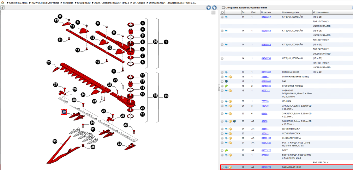Viewport: 353px width, 170px height.
Task: Select callout 33 in the diagram
Action: coord(55,141)
